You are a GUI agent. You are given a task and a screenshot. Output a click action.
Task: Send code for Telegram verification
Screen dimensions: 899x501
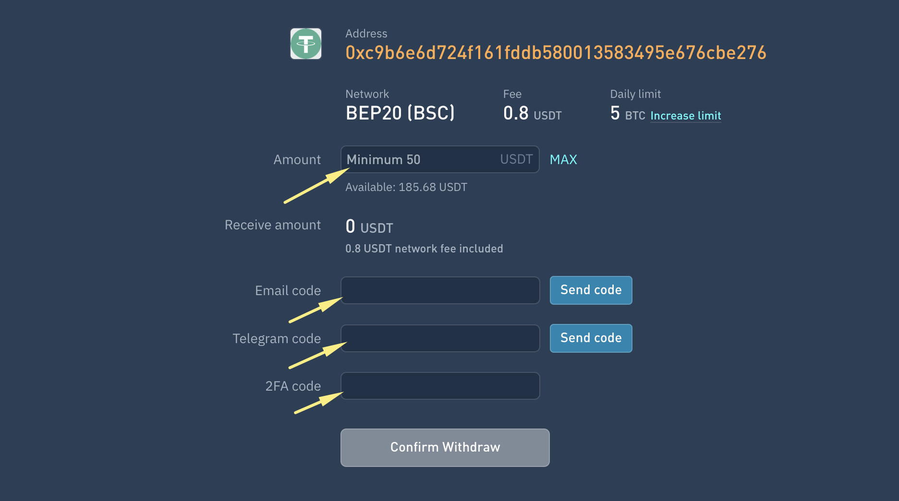coord(591,338)
